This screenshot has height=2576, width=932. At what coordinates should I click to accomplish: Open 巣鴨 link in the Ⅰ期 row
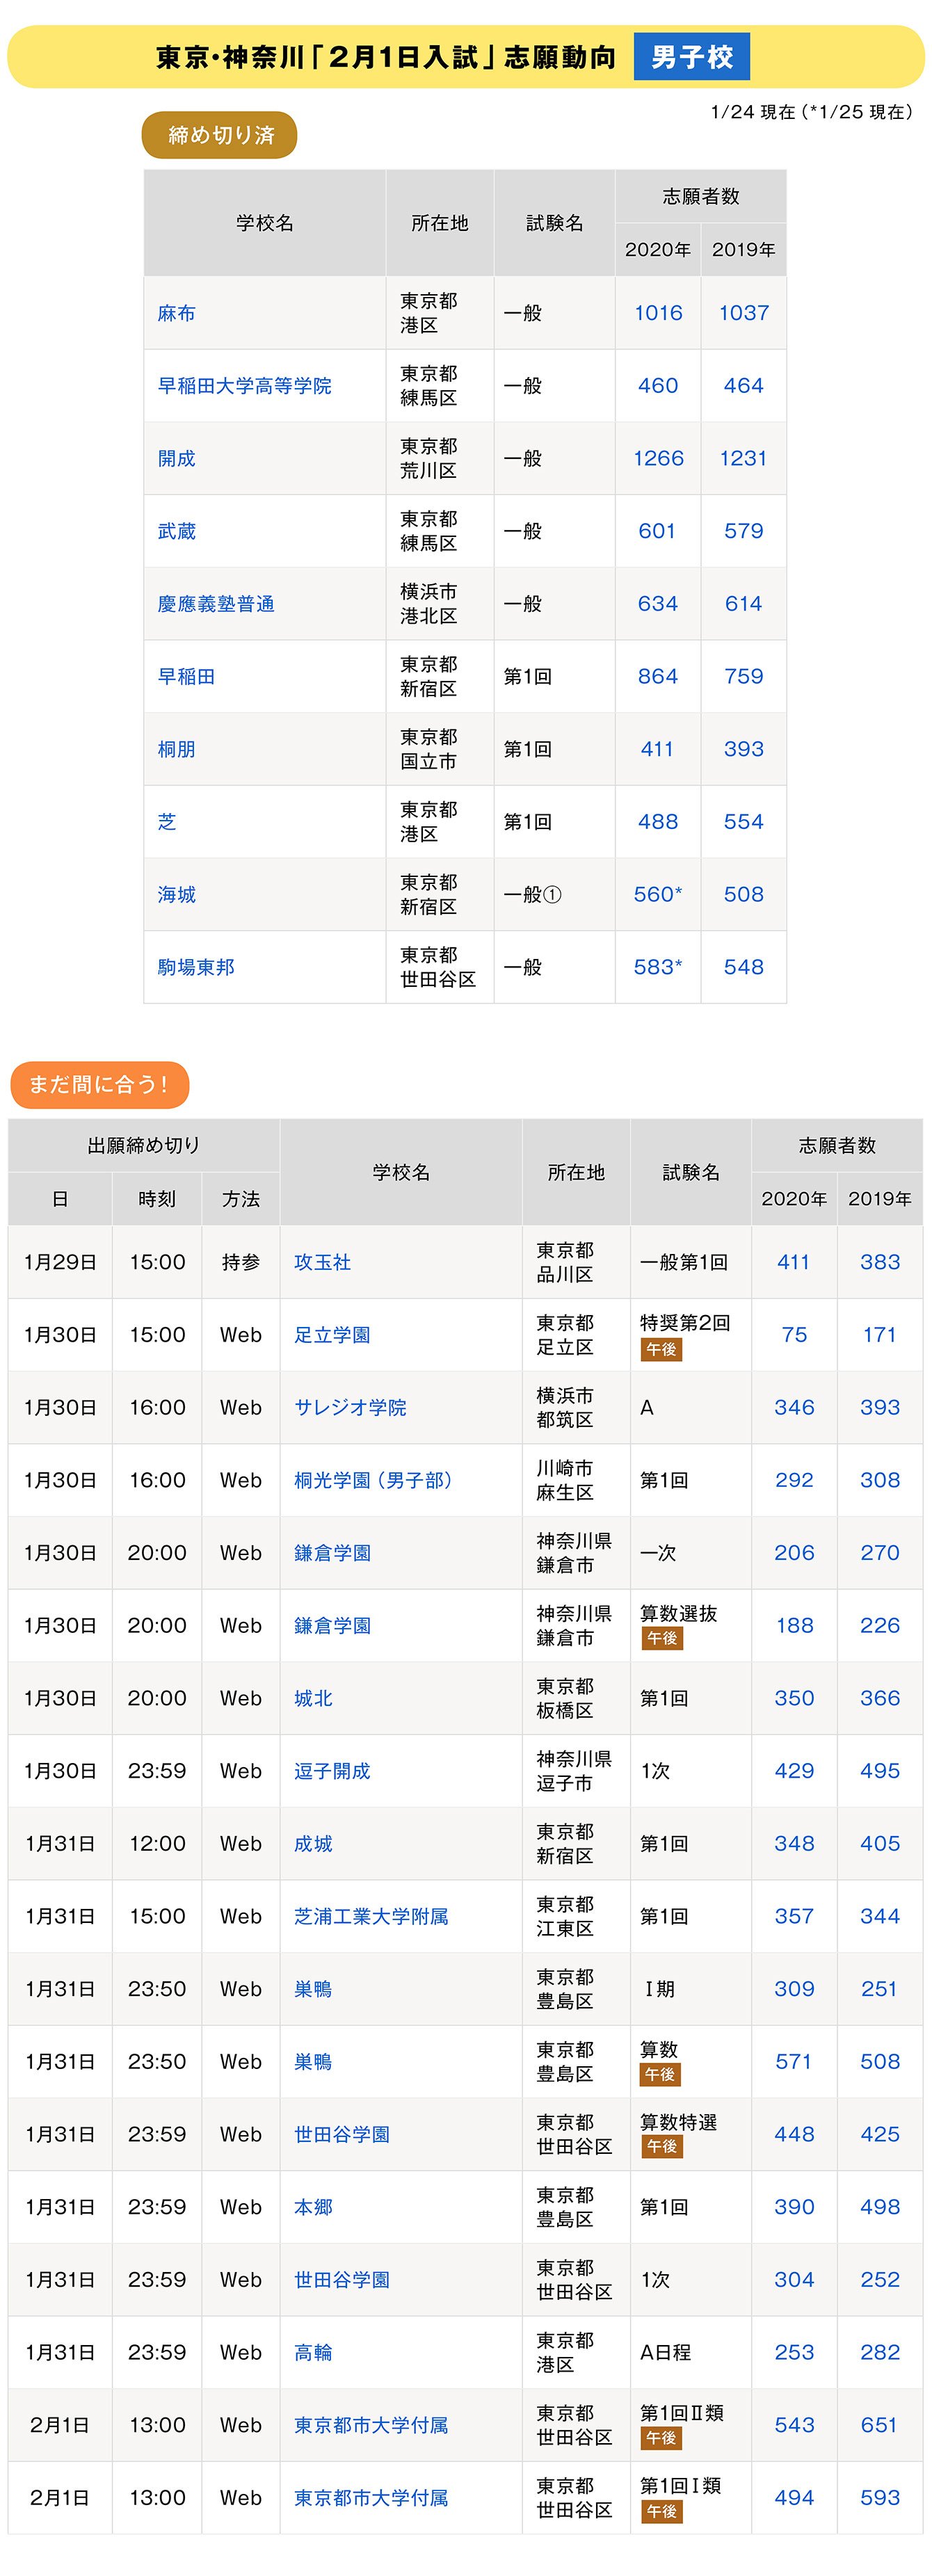(313, 1989)
